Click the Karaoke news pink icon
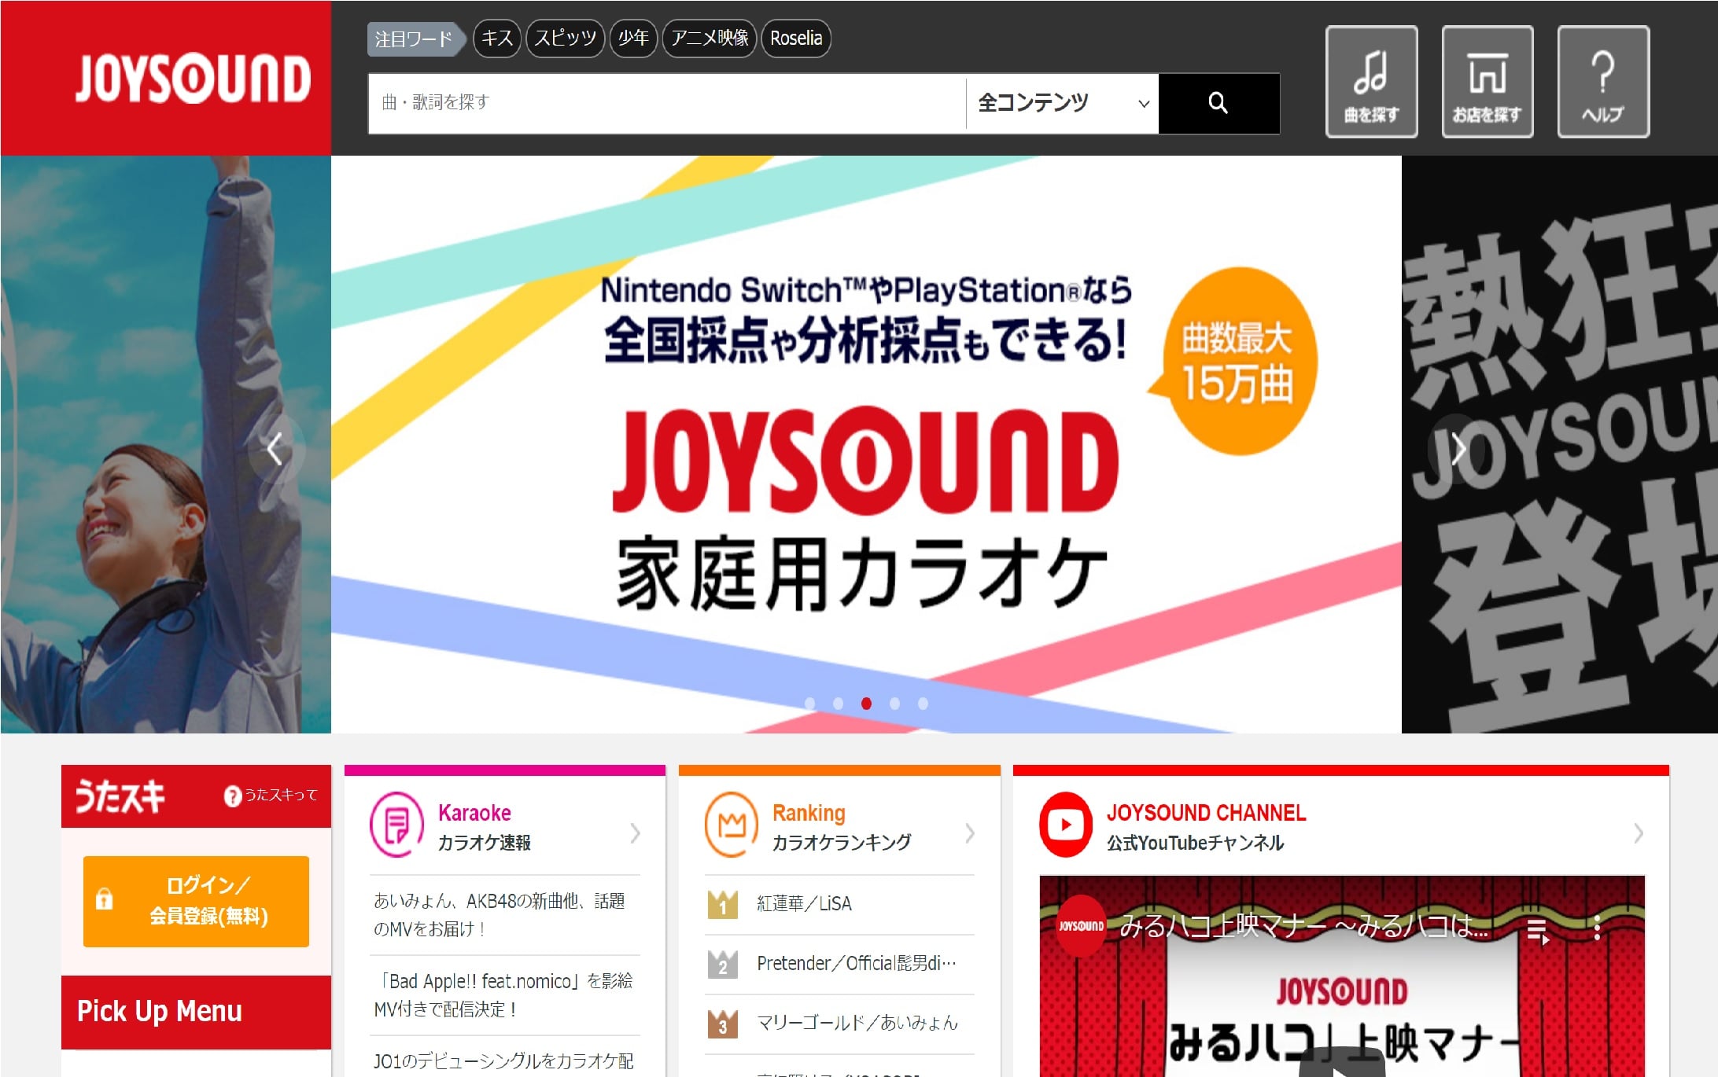Viewport: 1718px width, 1077px height. point(397,825)
